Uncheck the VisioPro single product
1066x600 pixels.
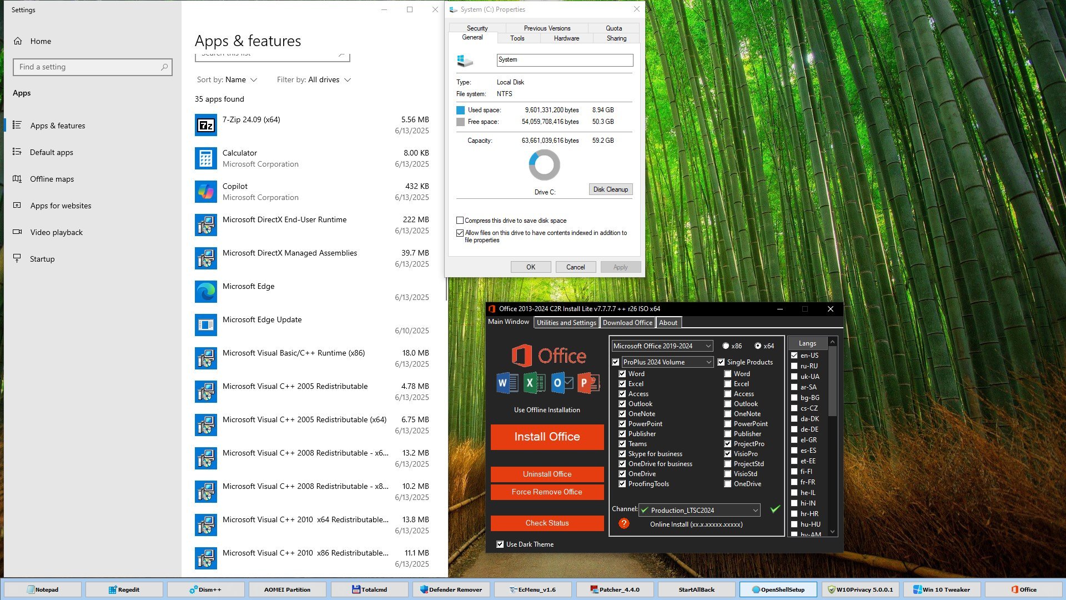pos(727,453)
